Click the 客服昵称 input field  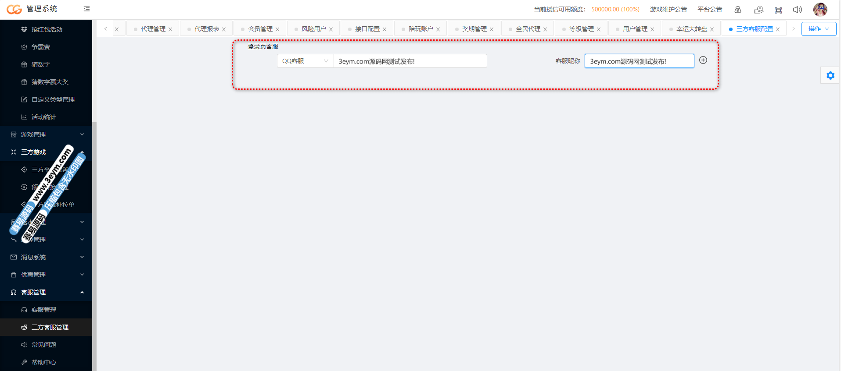point(639,61)
